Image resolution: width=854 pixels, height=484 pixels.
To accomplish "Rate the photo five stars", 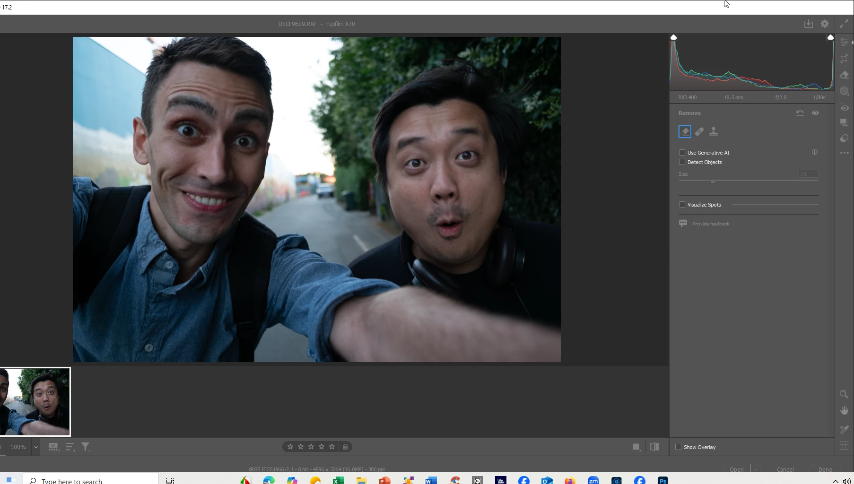I will click(332, 447).
